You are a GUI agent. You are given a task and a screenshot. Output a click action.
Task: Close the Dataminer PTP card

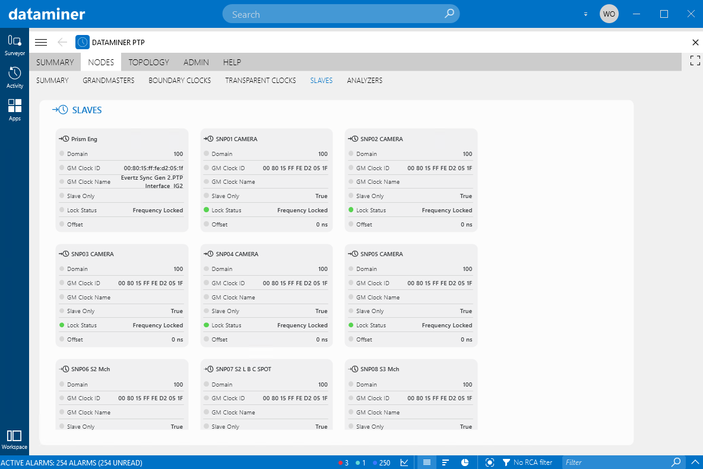click(x=695, y=43)
